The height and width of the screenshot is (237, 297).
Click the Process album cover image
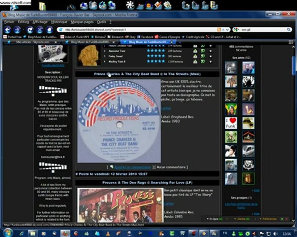(120, 205)
